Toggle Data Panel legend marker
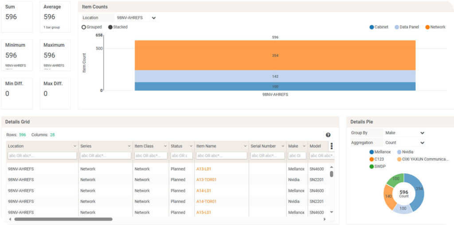 (397, 27)
